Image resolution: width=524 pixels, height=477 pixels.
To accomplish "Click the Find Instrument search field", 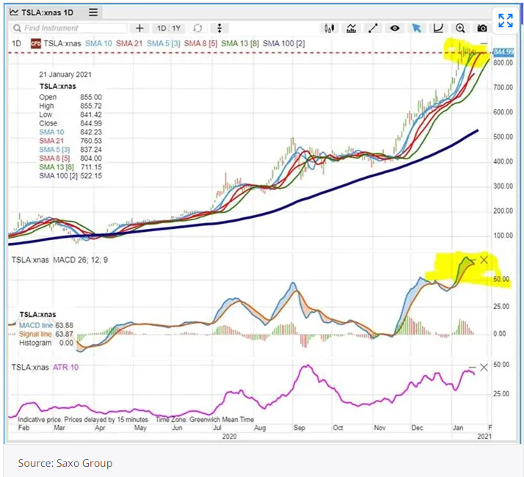I will pos(66,28).
